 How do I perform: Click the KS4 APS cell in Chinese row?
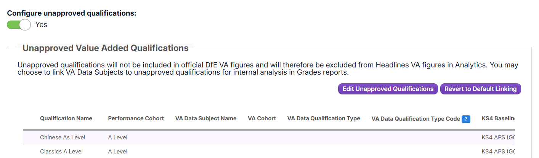[x=498, y=137]
